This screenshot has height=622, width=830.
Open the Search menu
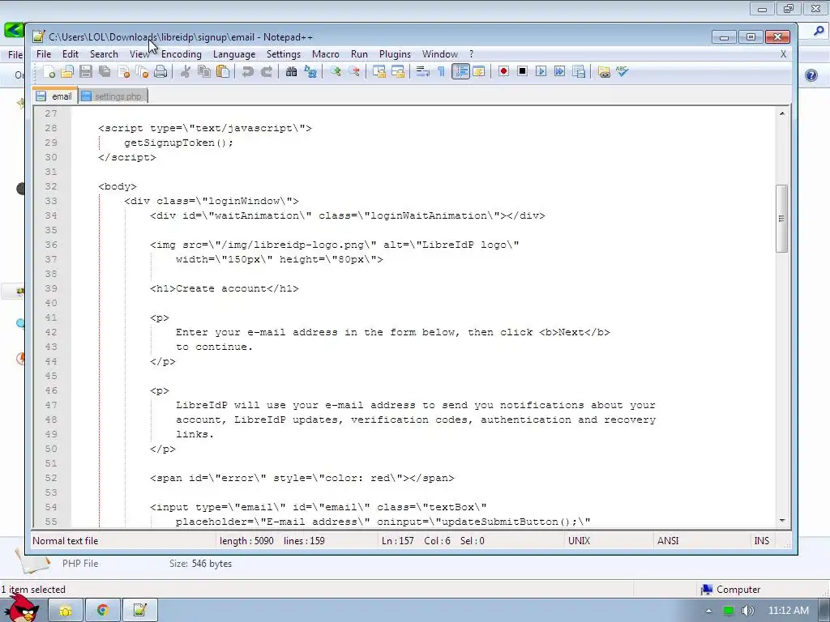click(104, 54)
